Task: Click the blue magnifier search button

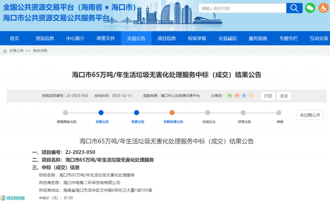Action: [x=295, y=8]
